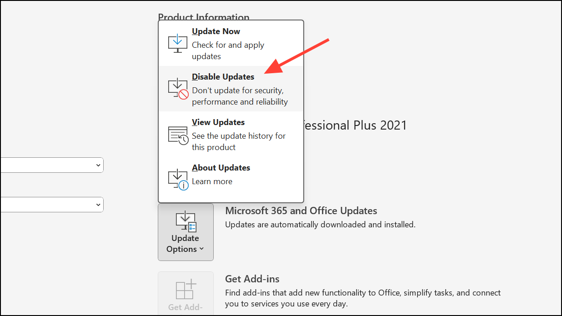Click the Get Add-ins grid icon

(186, 289)
